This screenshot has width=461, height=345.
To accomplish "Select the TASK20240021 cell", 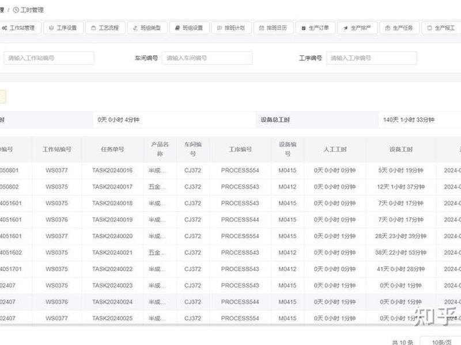I will [x=112, y=252].
